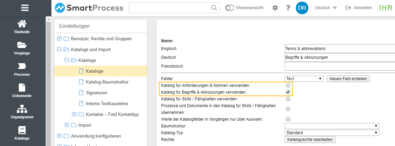Image resolution: width=395 pixels, height=146 pixels.
Task: Open the Katalog-Typ dropdown
Action: [x=332, y=133]
